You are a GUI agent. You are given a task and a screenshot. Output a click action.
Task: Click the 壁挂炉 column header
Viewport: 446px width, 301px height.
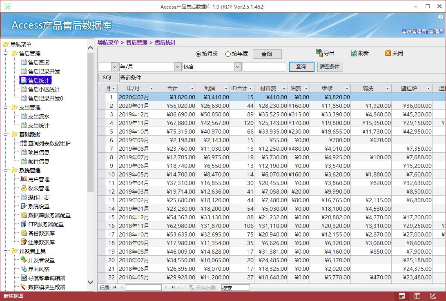coord(412,89)
